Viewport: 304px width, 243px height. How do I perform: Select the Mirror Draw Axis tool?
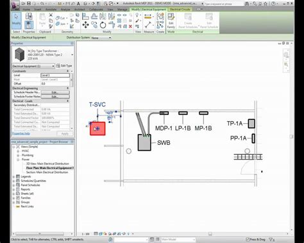pos(112,16)
